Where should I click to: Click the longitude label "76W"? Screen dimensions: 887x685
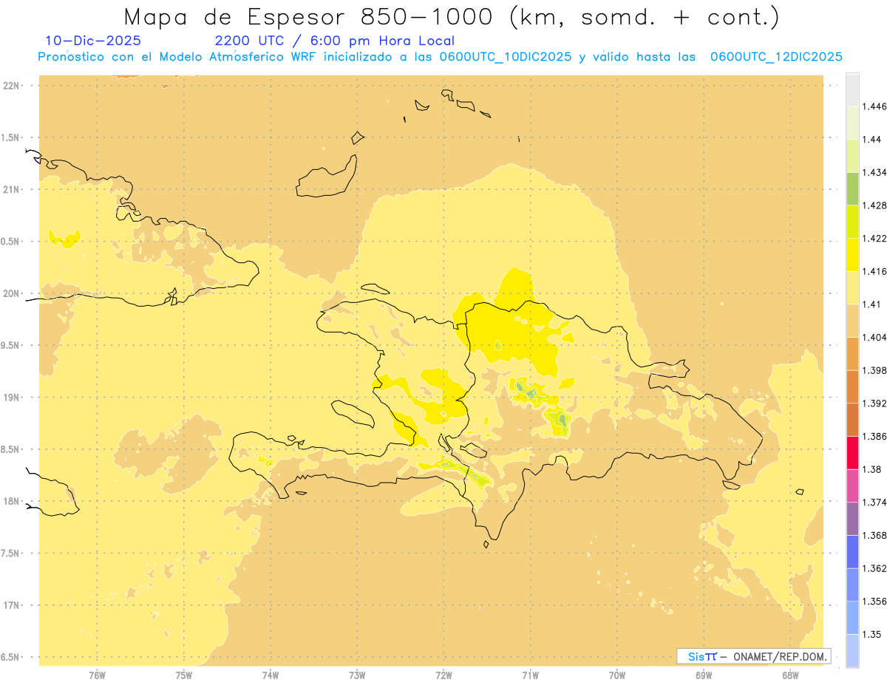[x=97, y=675]
